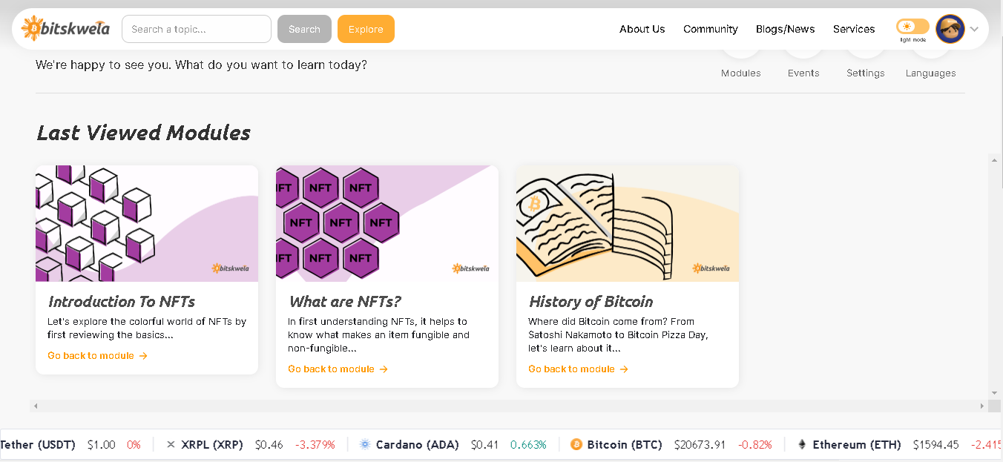Click the Search a topic input field
The height and width of the screenshot is (462, 1003).
[197, 29]
